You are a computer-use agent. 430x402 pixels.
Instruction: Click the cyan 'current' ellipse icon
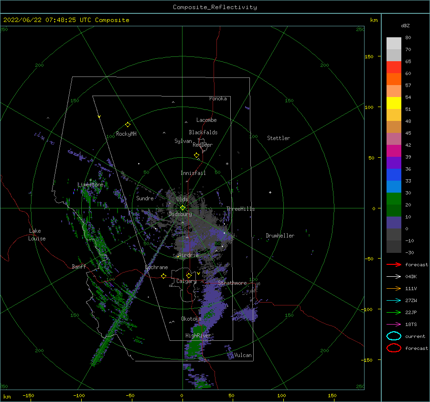(x=394, y=336)
